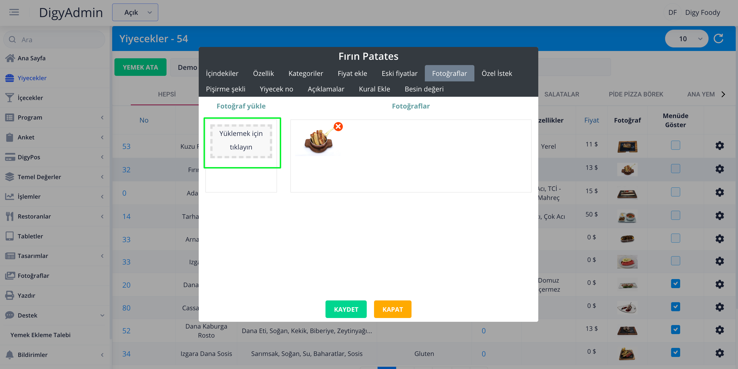Go to Ana Sayfa in the sidebar

(x=31, y=58)
